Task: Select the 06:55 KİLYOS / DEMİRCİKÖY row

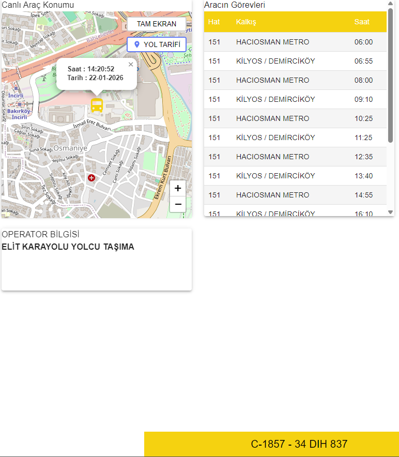Action: (295, 61)
